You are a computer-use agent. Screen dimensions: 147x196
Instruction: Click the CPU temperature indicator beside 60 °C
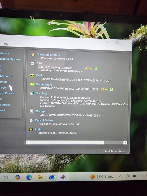click(96, 69)
